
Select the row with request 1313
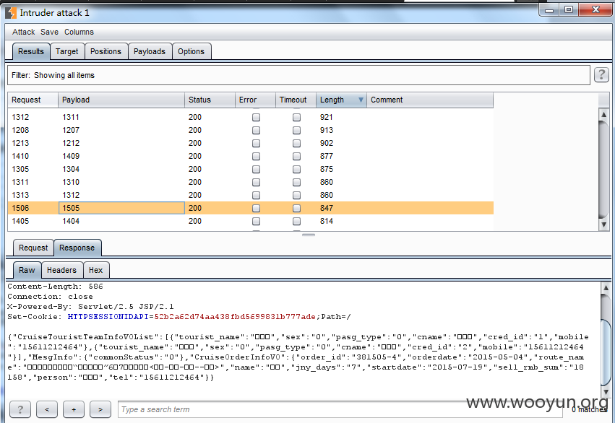click(x=251, y=195)
